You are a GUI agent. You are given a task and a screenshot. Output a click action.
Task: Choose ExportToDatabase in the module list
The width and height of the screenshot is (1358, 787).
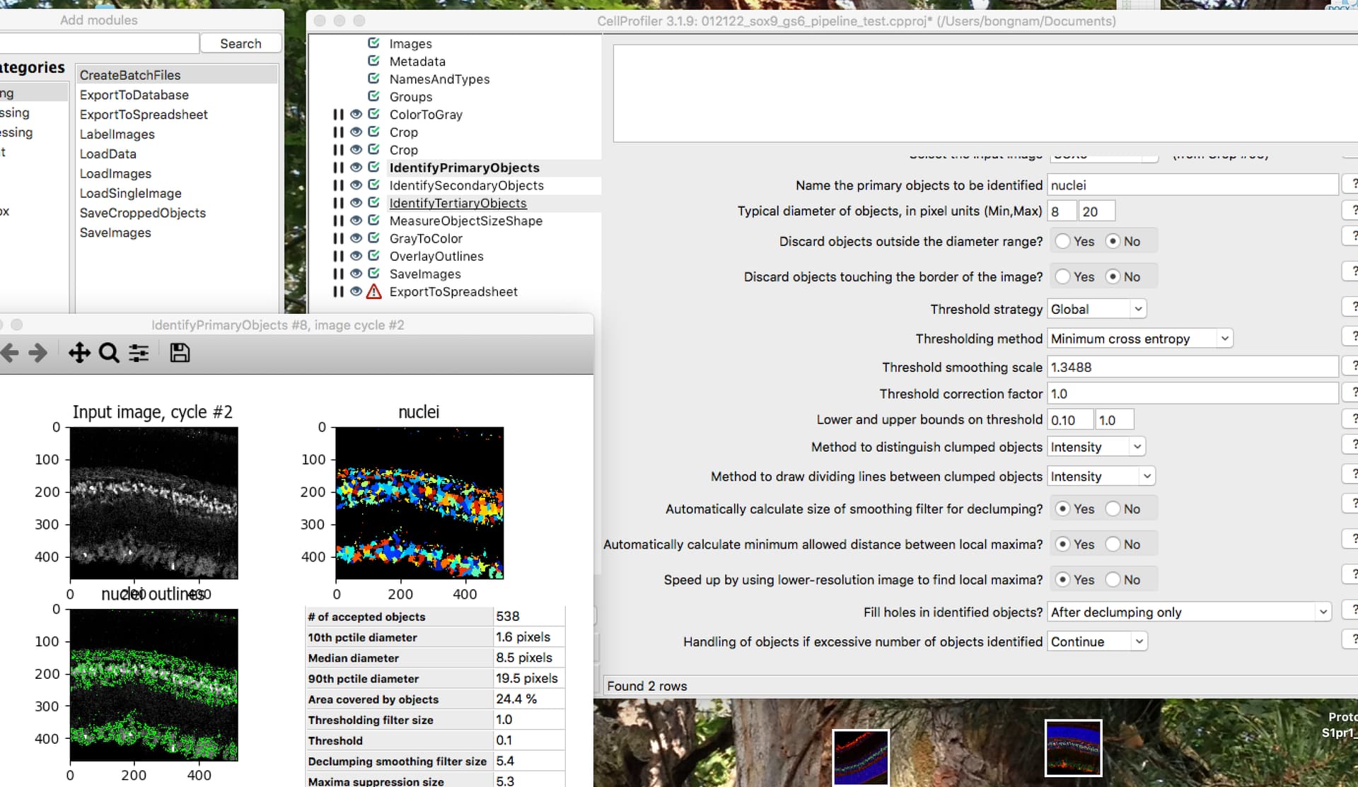134,95
